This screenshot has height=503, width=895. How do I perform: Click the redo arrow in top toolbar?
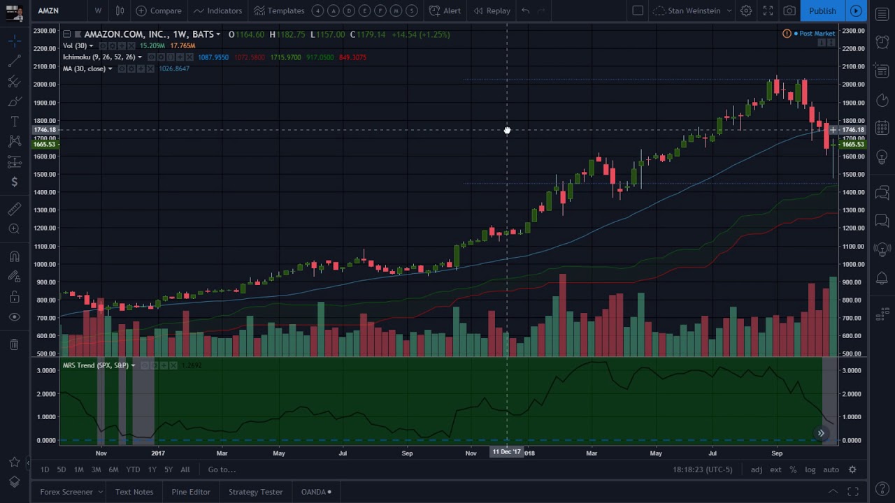[542, 10]
